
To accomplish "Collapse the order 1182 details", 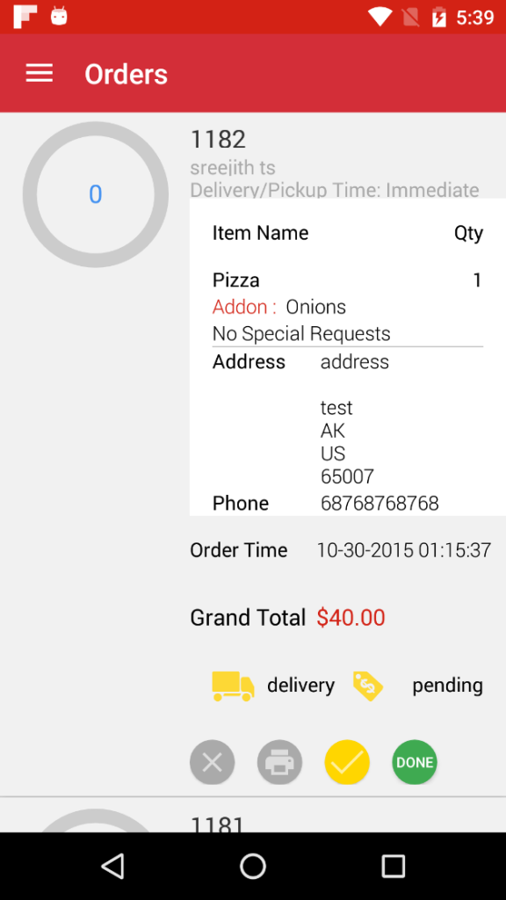I will point(216,139).
